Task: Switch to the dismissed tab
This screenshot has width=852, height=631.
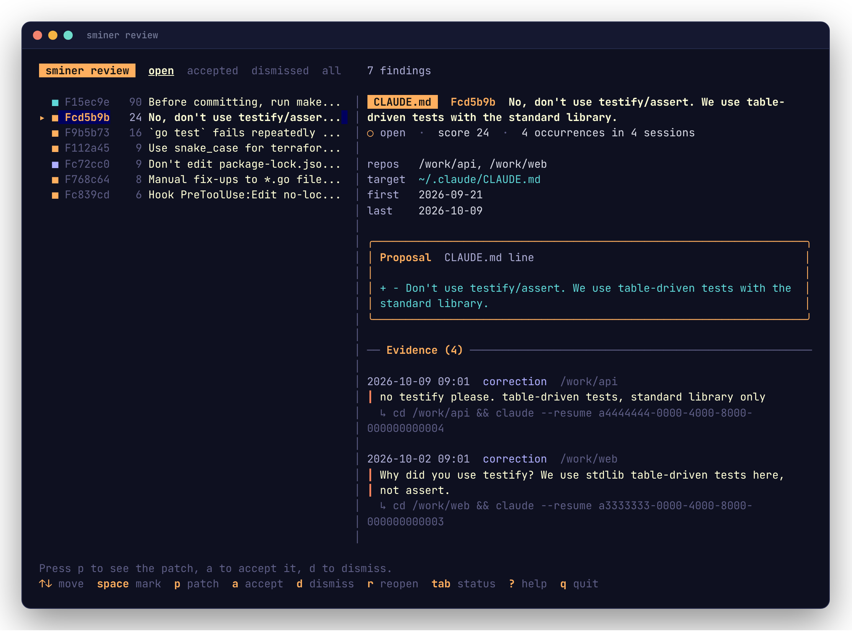Action: pos(280,71)
